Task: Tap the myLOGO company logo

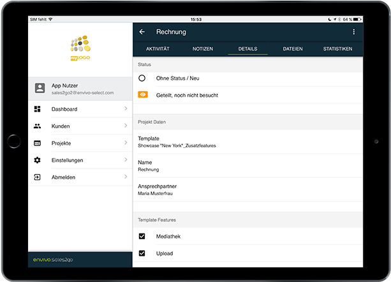Action: 80,48
